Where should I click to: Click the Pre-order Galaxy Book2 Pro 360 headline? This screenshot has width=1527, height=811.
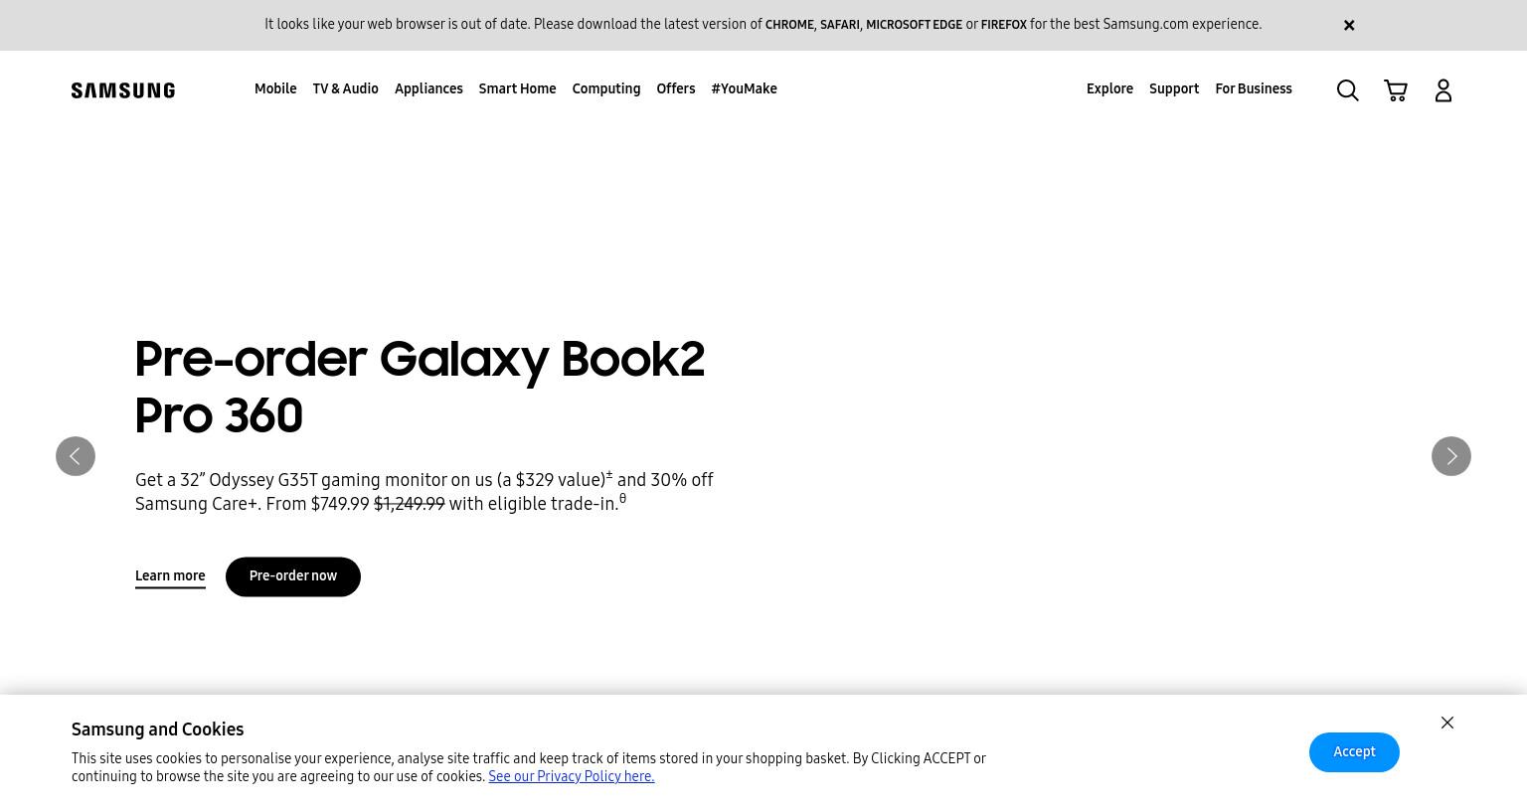point(420,388)
